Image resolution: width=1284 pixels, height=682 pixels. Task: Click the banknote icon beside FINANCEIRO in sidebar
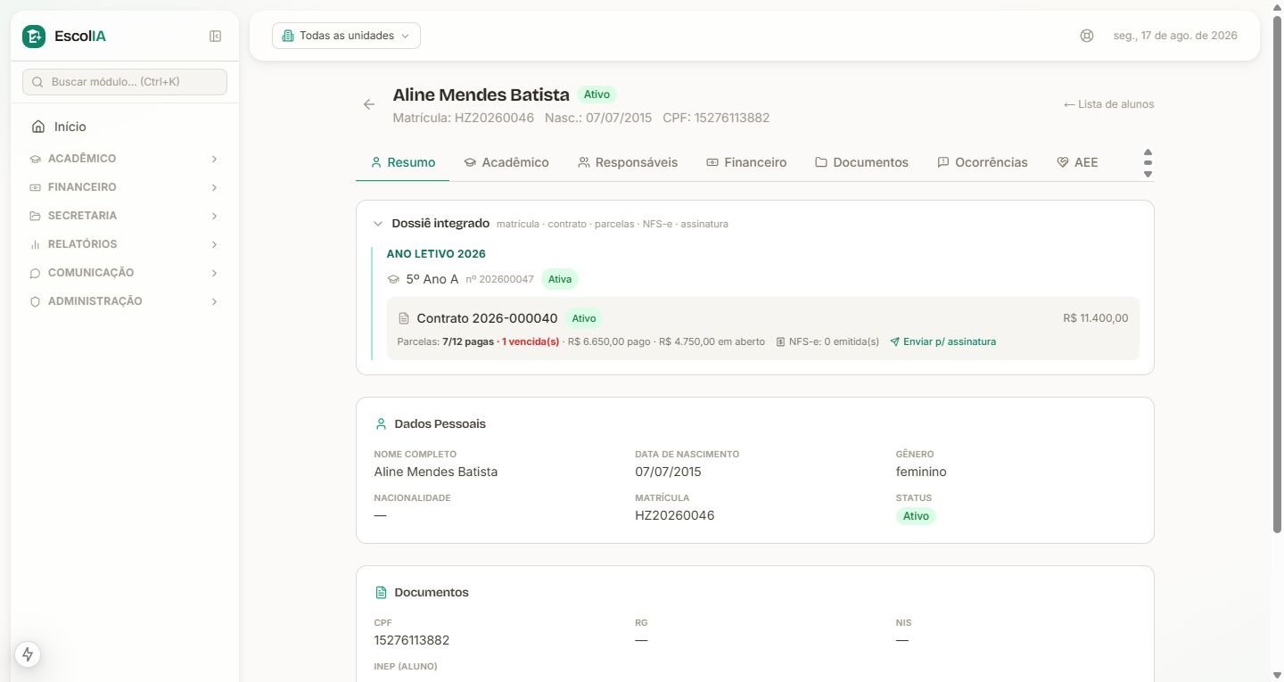tap(36, 187)
